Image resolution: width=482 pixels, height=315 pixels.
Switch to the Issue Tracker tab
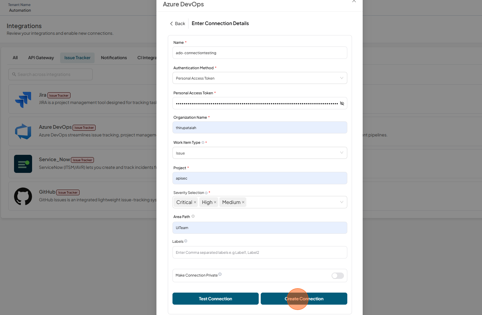[x=78, y=58]
